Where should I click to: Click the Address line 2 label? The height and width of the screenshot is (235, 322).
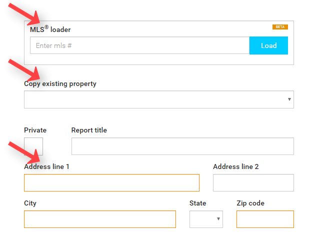click(236, 166)
